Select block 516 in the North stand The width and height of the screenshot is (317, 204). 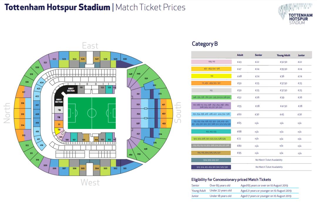22,103
